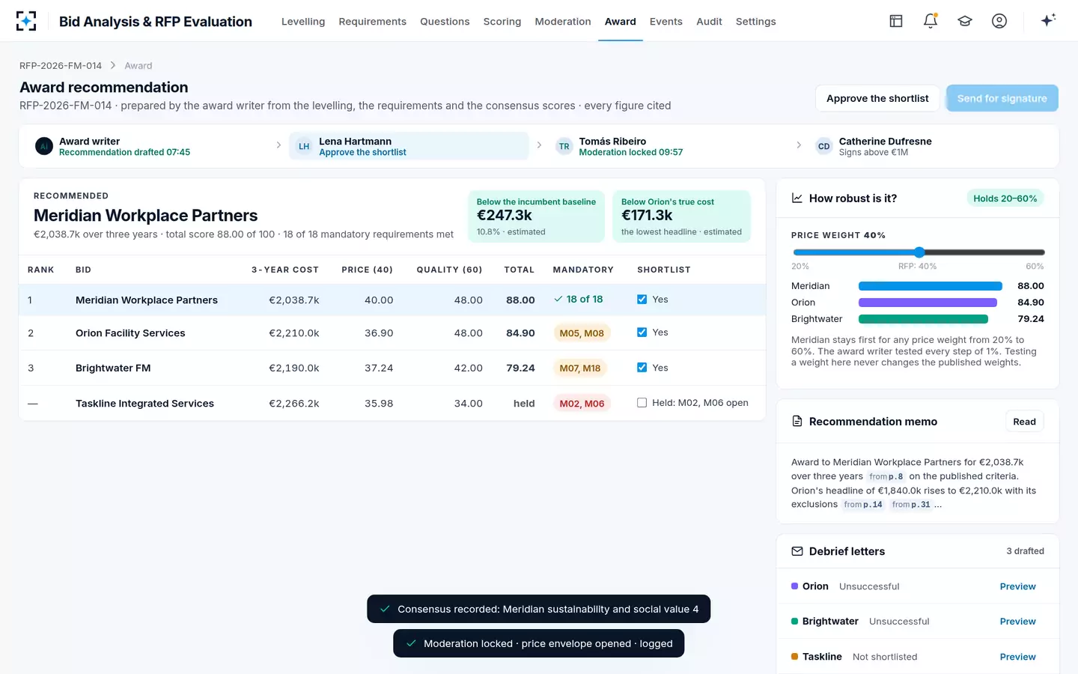The height and width of the screenshot is (674, 1078).
Task: Click Taskline M02, M06 mandatory badge
Action: coord(582,404)
